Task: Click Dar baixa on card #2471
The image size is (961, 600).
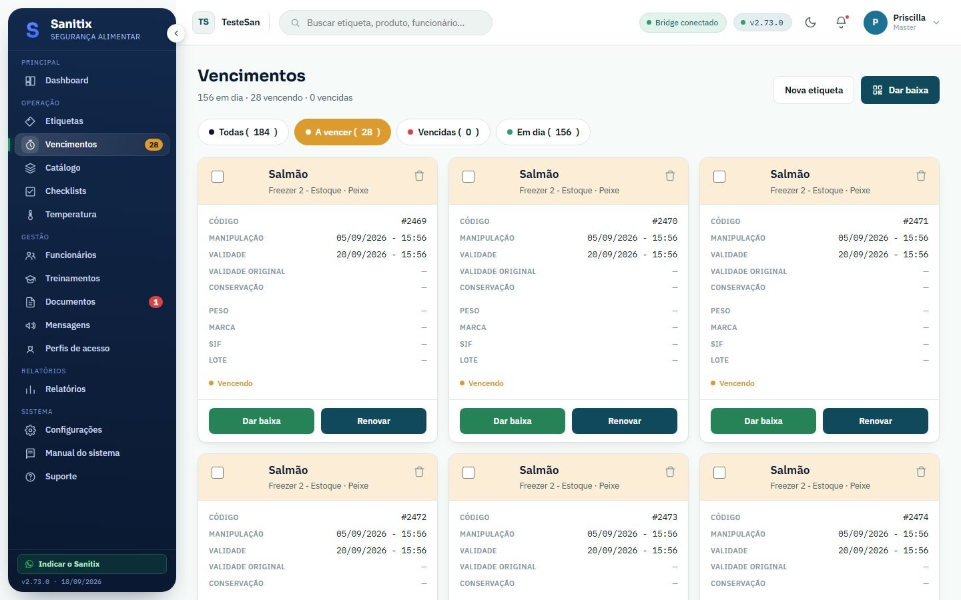Action: 763,421
